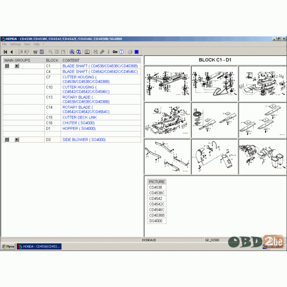Select CD4546C in PICTURE list
The height and width of the screenshot is (287, 287).
click(157, 210)
